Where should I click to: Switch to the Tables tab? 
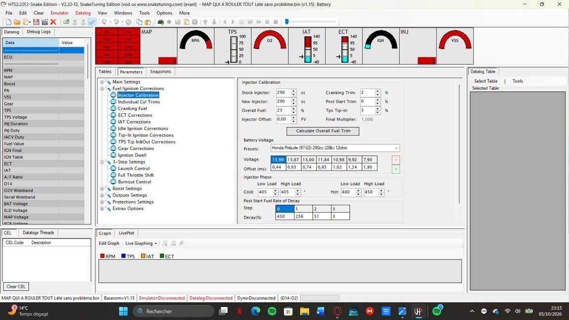pyautogui.click(x=105, y=72)
